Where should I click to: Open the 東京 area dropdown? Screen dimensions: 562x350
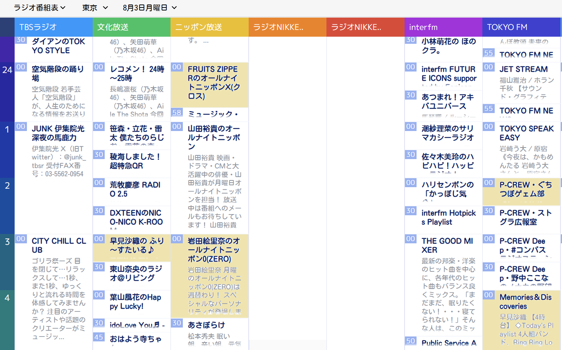(95, 7)
